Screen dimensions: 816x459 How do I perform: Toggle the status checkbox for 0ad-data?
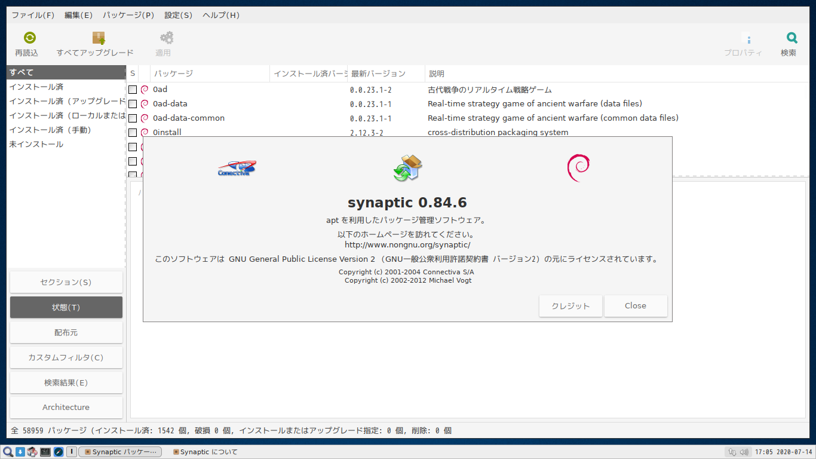[x=133, y=104]
